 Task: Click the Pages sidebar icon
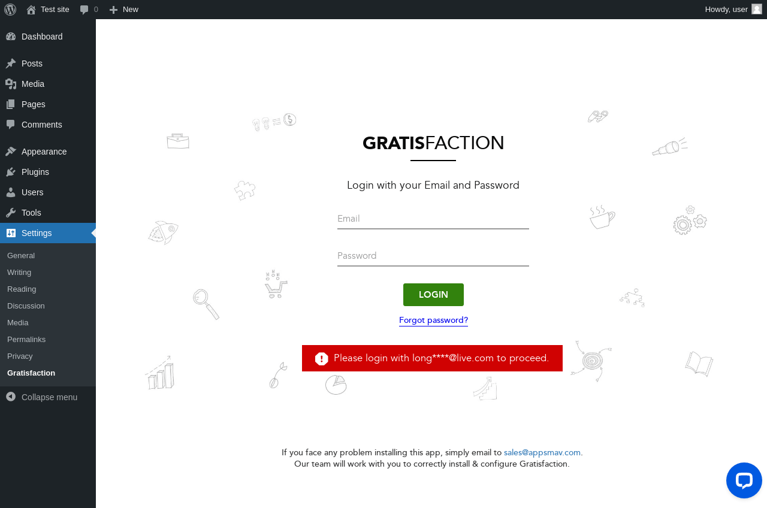[x=11, y=104]
